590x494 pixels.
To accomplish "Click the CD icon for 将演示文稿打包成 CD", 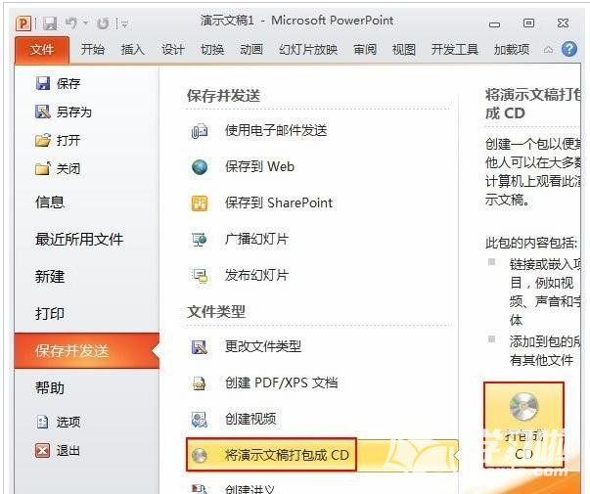I will point(200,455).
